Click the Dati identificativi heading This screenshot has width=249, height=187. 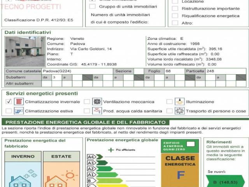pyautogui.click(x=28, y=32)
